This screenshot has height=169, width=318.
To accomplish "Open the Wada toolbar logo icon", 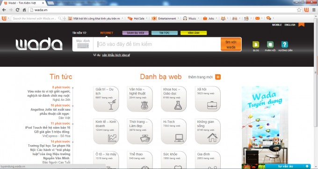I will tap(4, 18).
